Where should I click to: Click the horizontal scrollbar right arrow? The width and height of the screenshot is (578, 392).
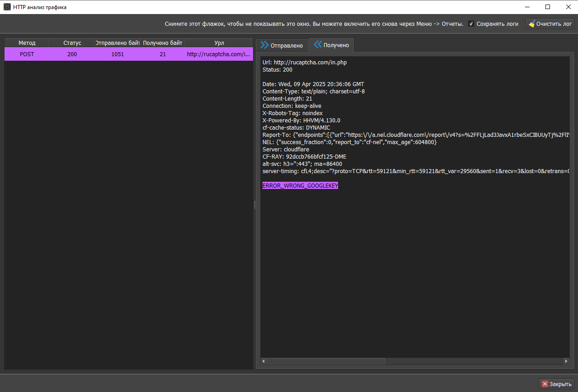566,361
